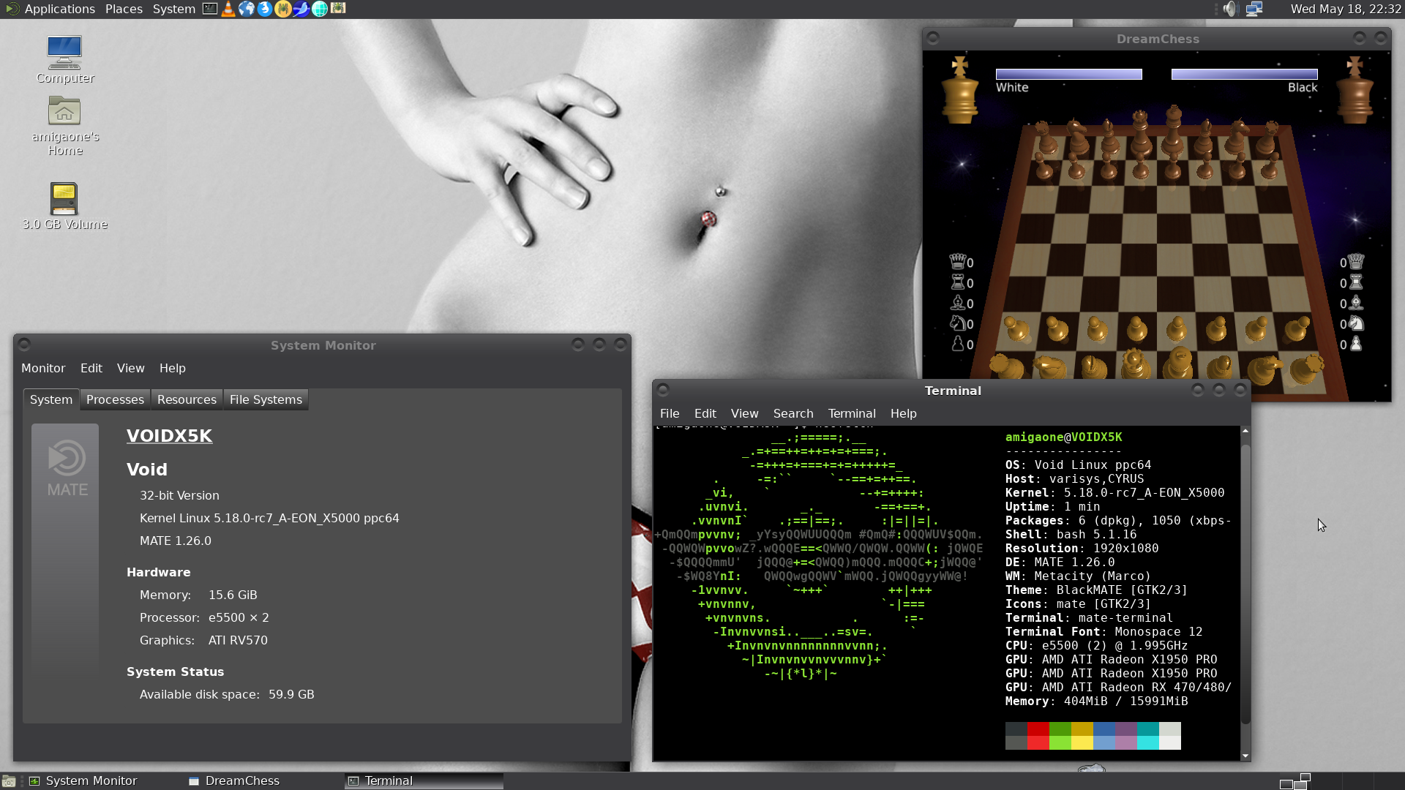Image resolution: width=1405 pixels, height=790 pixels.
Task: Switch to the Resources tab
Action: click(187, 399)
